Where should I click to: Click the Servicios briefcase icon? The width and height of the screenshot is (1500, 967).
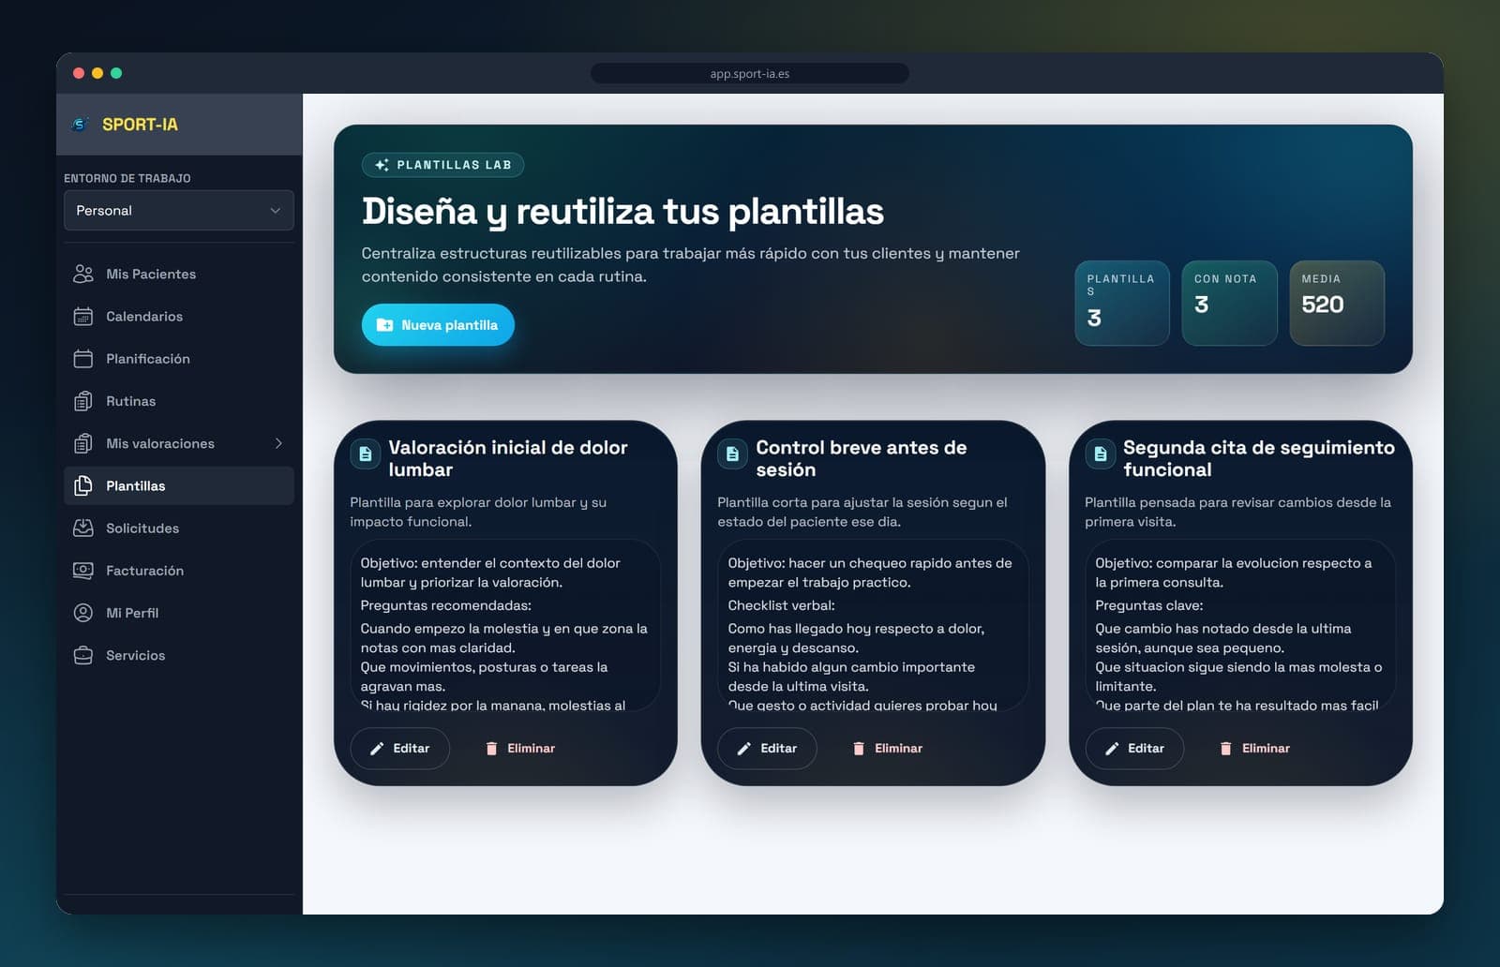click(83, 655)
